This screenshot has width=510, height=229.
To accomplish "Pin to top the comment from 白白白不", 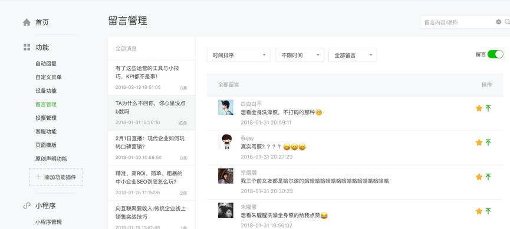I will pyautogui.click(x=488, y=108).
